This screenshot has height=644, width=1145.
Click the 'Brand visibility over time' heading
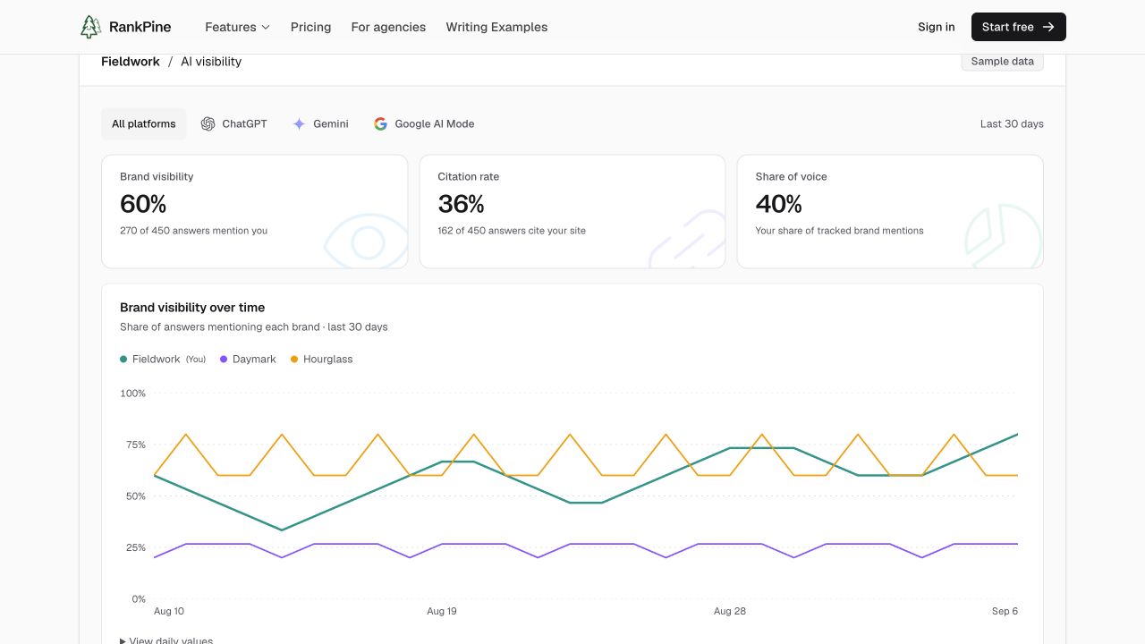click(192, 308)
